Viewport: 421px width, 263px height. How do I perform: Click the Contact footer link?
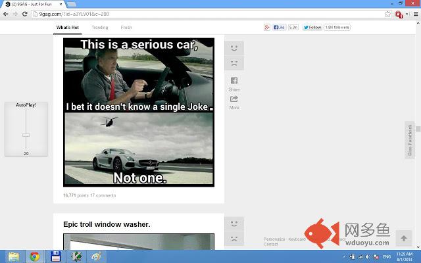(x=270, y=244)
